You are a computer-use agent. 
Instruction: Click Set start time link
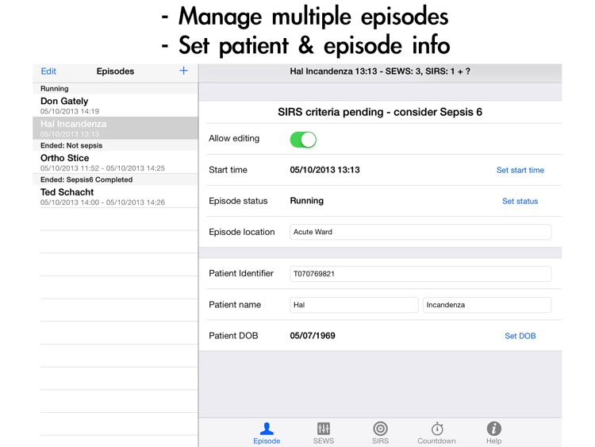pyautogui.click(x=520, y=170)
